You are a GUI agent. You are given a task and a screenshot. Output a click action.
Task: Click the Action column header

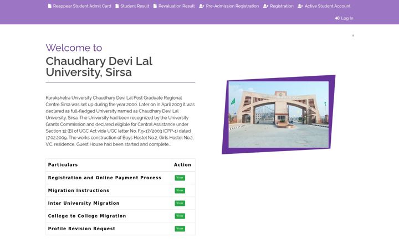coord(182,165)
